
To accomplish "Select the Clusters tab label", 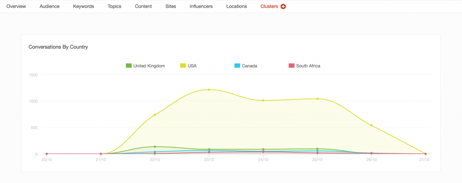I will pyautogui.click(x=269, y=7).
